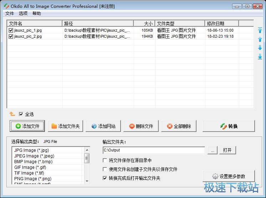Open the 设置更多参数 settings button
Viewport: 266px width, 198px height.
click(229, 176)
